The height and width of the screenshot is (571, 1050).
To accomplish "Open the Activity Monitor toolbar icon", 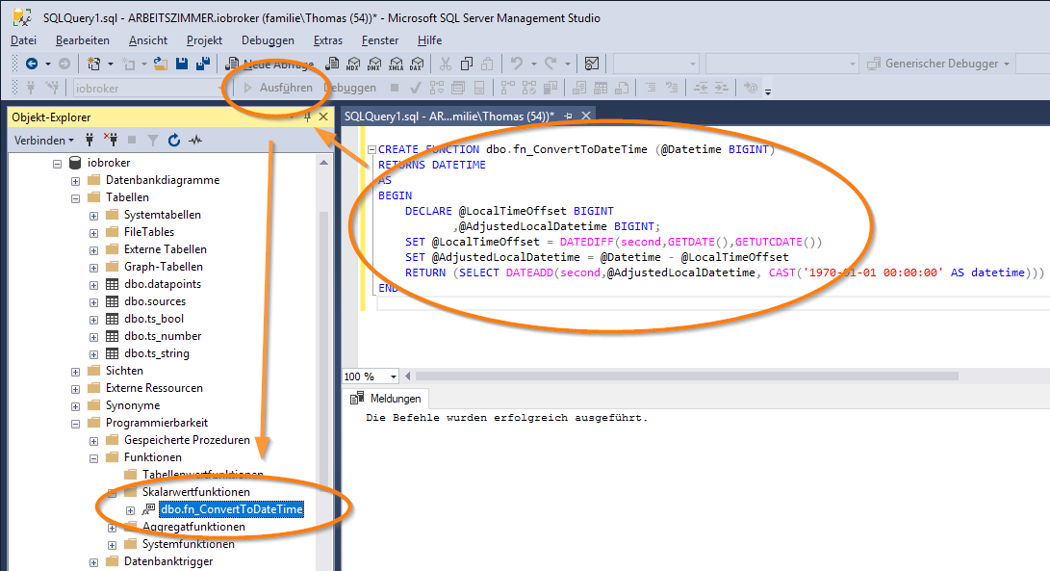I will pyautogui.click(x=592, y=64).
